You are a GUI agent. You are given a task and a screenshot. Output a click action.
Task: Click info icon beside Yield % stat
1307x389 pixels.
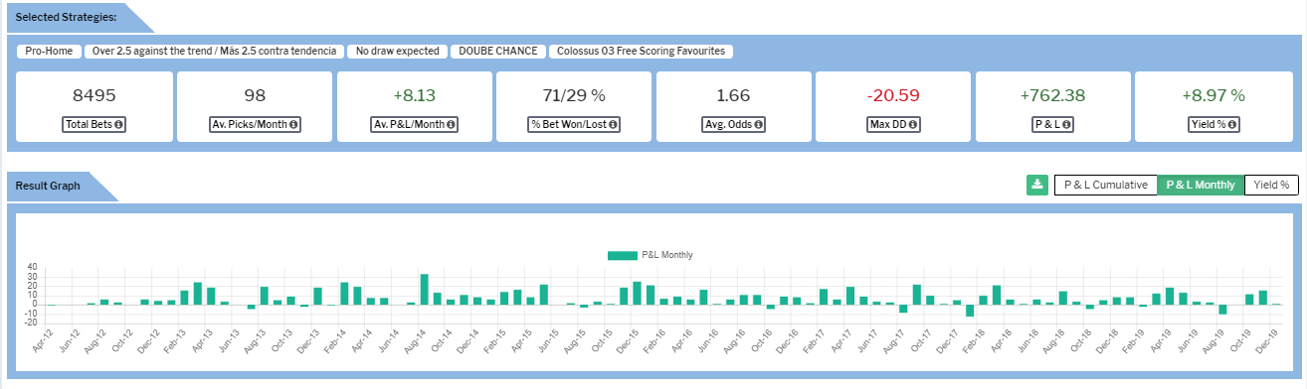1231,125
